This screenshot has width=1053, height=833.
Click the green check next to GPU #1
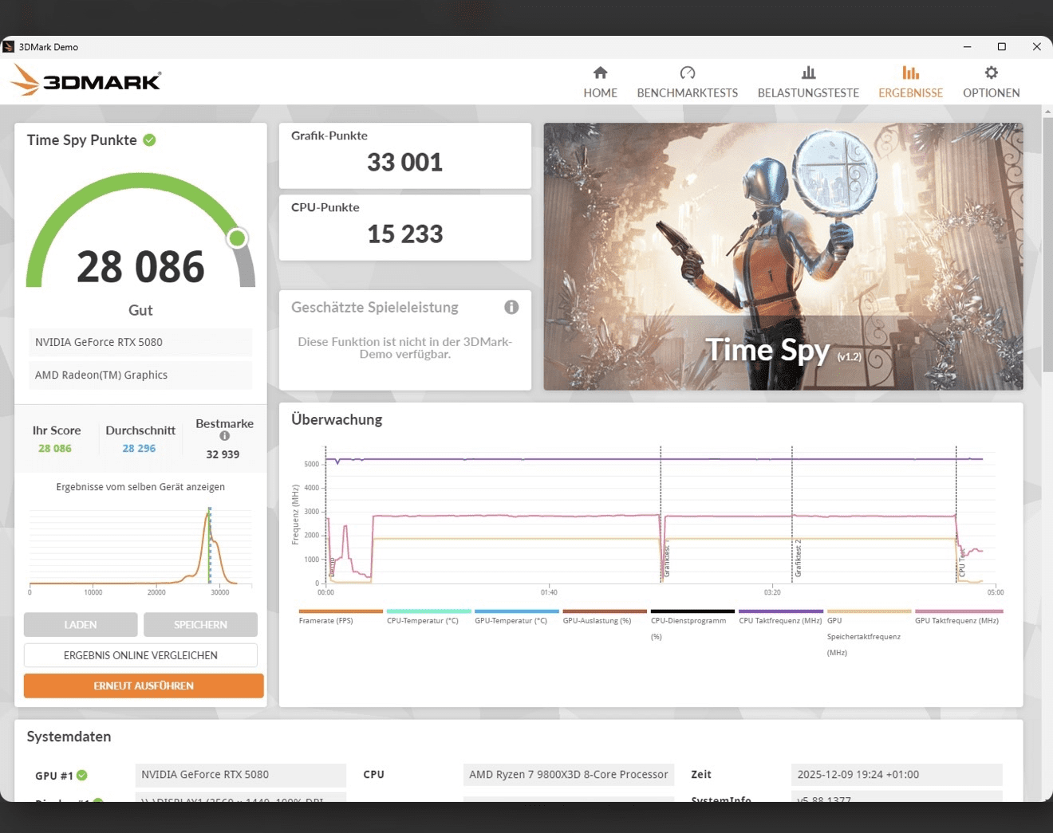[x=82, y=776]
